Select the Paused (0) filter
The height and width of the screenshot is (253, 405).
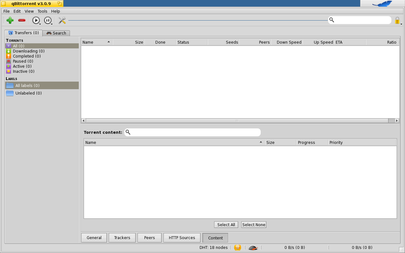click(x=23, y=61)
